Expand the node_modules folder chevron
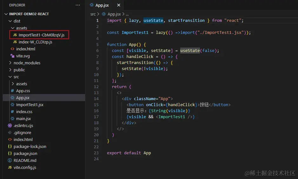 (x=10, y=63)
